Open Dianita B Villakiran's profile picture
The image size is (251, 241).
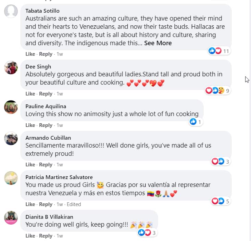(x=11, y=218)
